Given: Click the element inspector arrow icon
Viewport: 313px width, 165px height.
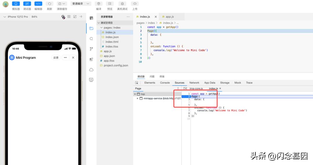Looking at the screenshot, I should point(137,83).
